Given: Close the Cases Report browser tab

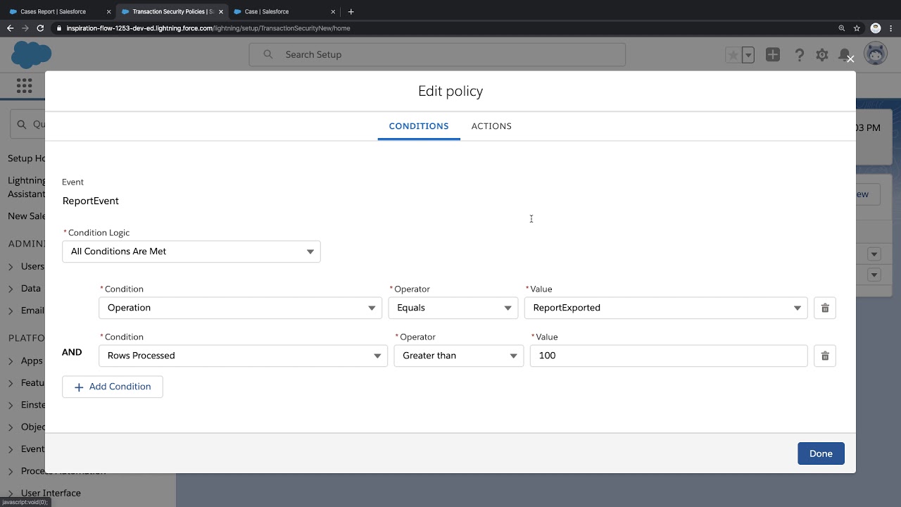Looking at the screenshot, I should (x=108, y=11).
